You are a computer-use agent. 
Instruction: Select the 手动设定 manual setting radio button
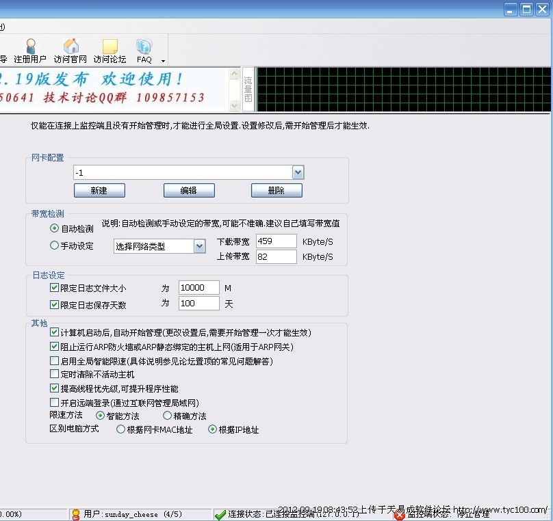click(x=55, y=245)
